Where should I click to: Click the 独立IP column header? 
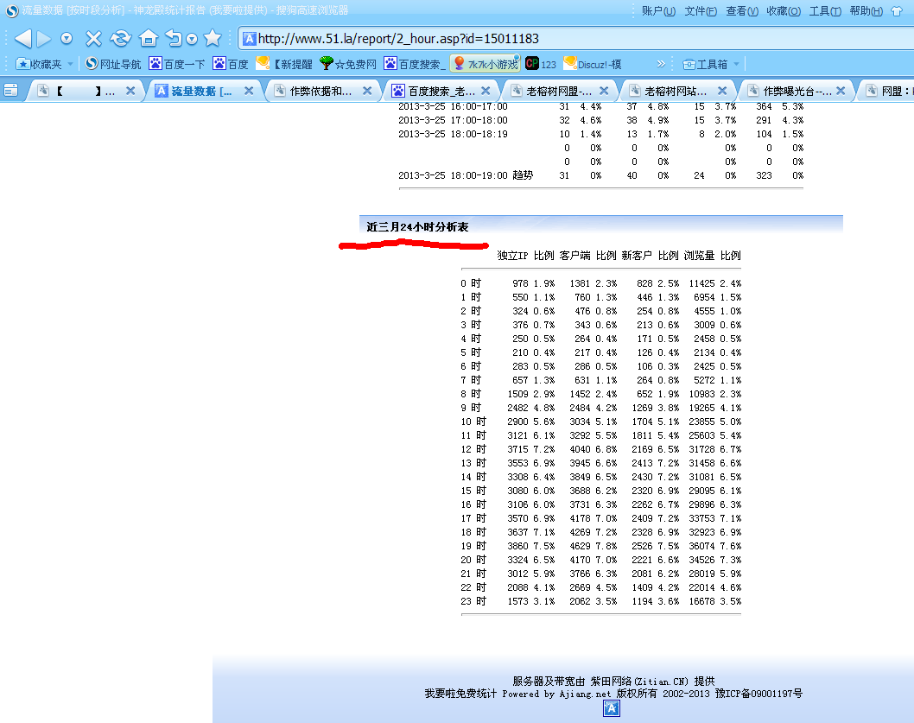click(x=512, y=256)
